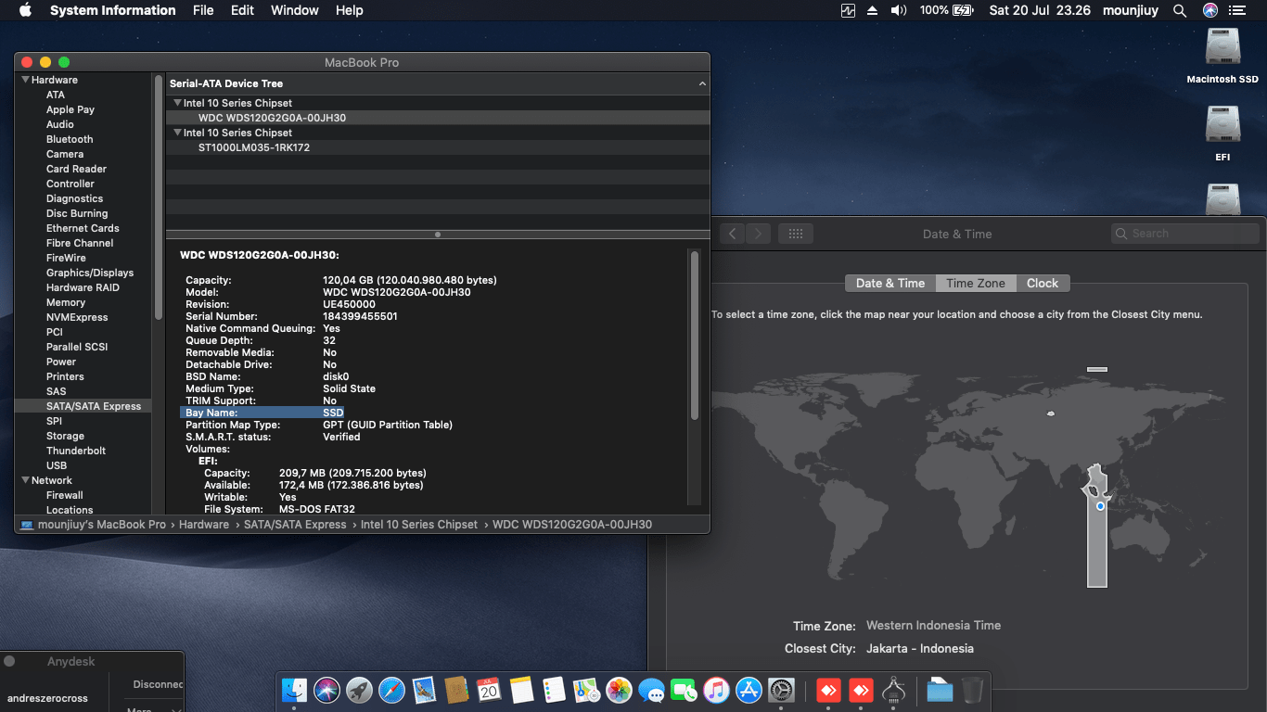
Task: Open the Window menu
Action: coord(295,10)
